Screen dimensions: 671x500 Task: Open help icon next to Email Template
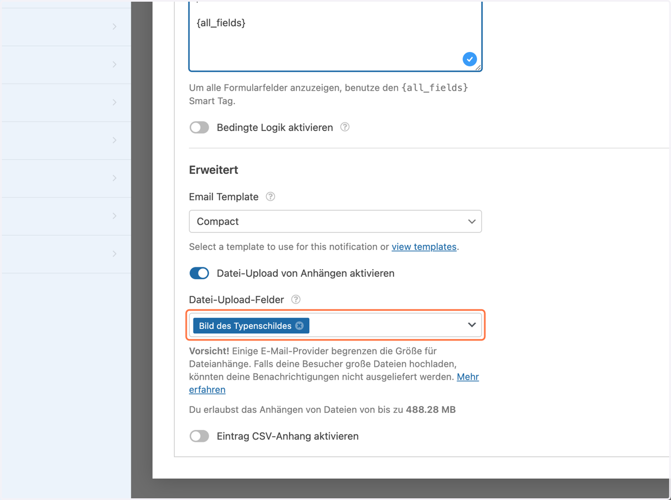[x=271, y=196]
